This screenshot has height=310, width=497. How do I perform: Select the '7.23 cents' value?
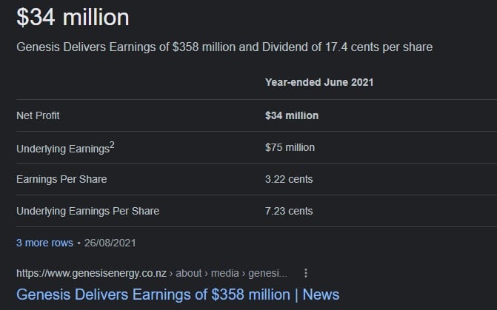289,211
